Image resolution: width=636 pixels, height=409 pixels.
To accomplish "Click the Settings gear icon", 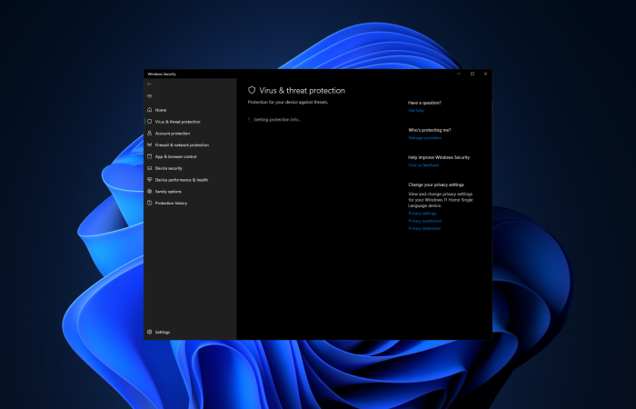I will point(149,332).
